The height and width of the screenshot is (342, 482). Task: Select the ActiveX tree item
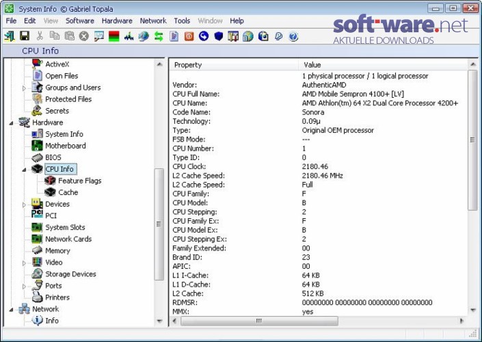57,64
